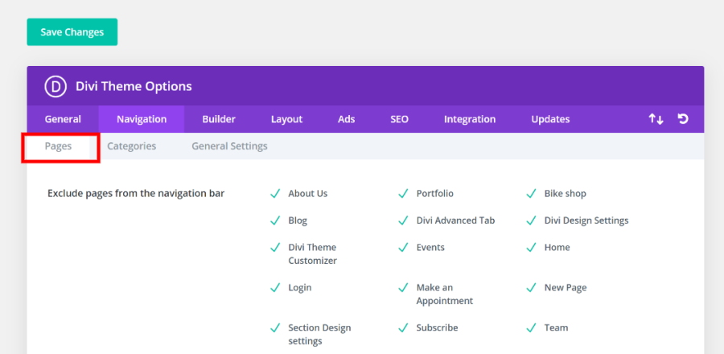Toggle the Make an Appointment checkmark

pos(403,287)
